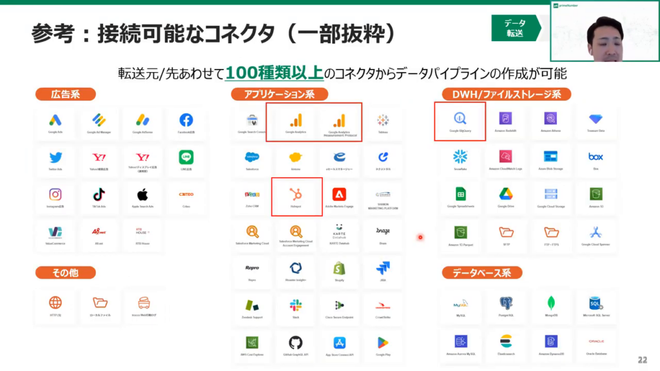The image size is (660, 371).
Task: Click the MongoDB connector icon
Action: [x=550, y=303]
